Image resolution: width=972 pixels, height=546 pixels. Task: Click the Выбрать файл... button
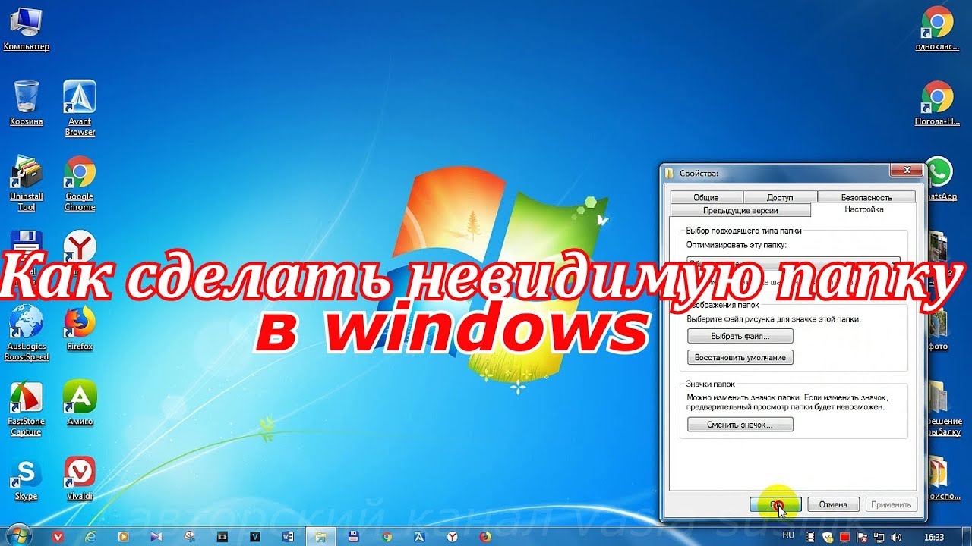[x=740, y=335]
